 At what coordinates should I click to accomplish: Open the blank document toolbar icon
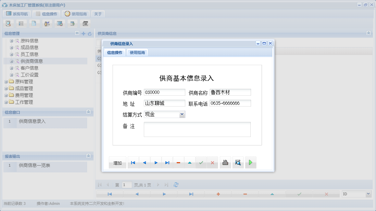[34, 23]
